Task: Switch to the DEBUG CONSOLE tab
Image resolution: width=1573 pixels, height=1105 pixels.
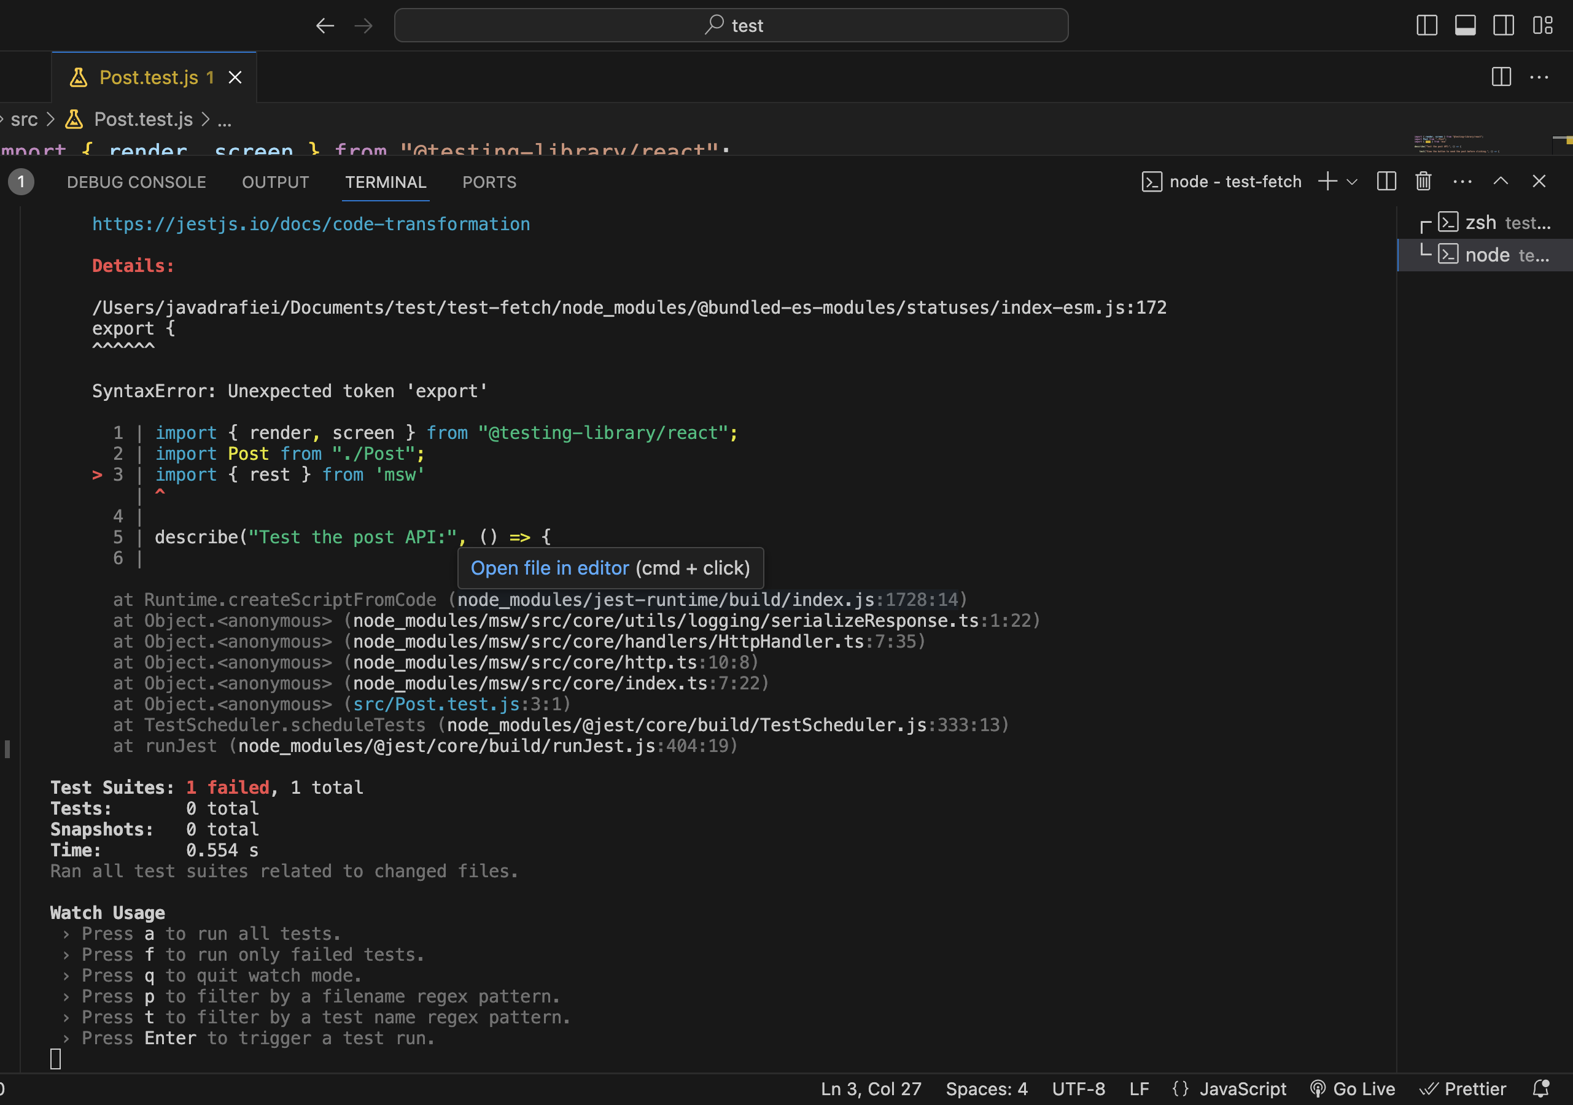Action: coord(136,182)
